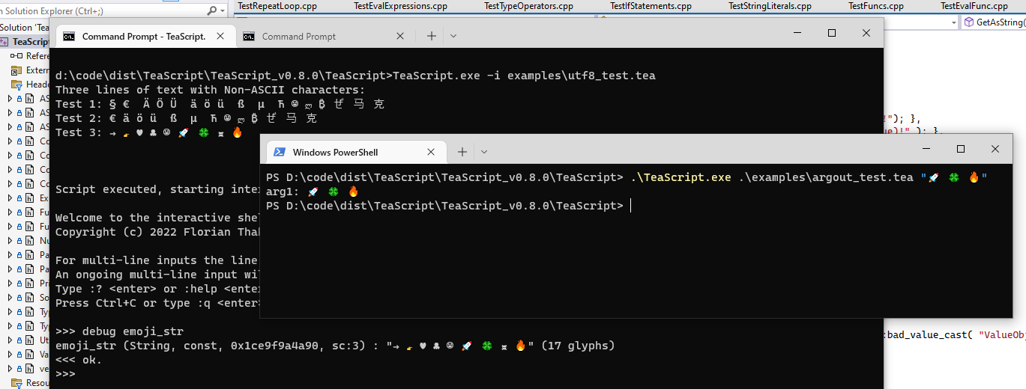Screen dimensions: 1026x389
Task: Click the External Dependencies folder icon
Action: (16, 70)
